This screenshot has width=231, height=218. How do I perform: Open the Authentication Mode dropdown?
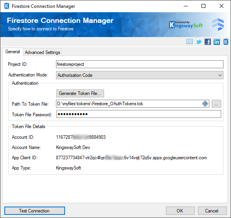(140, 75)
